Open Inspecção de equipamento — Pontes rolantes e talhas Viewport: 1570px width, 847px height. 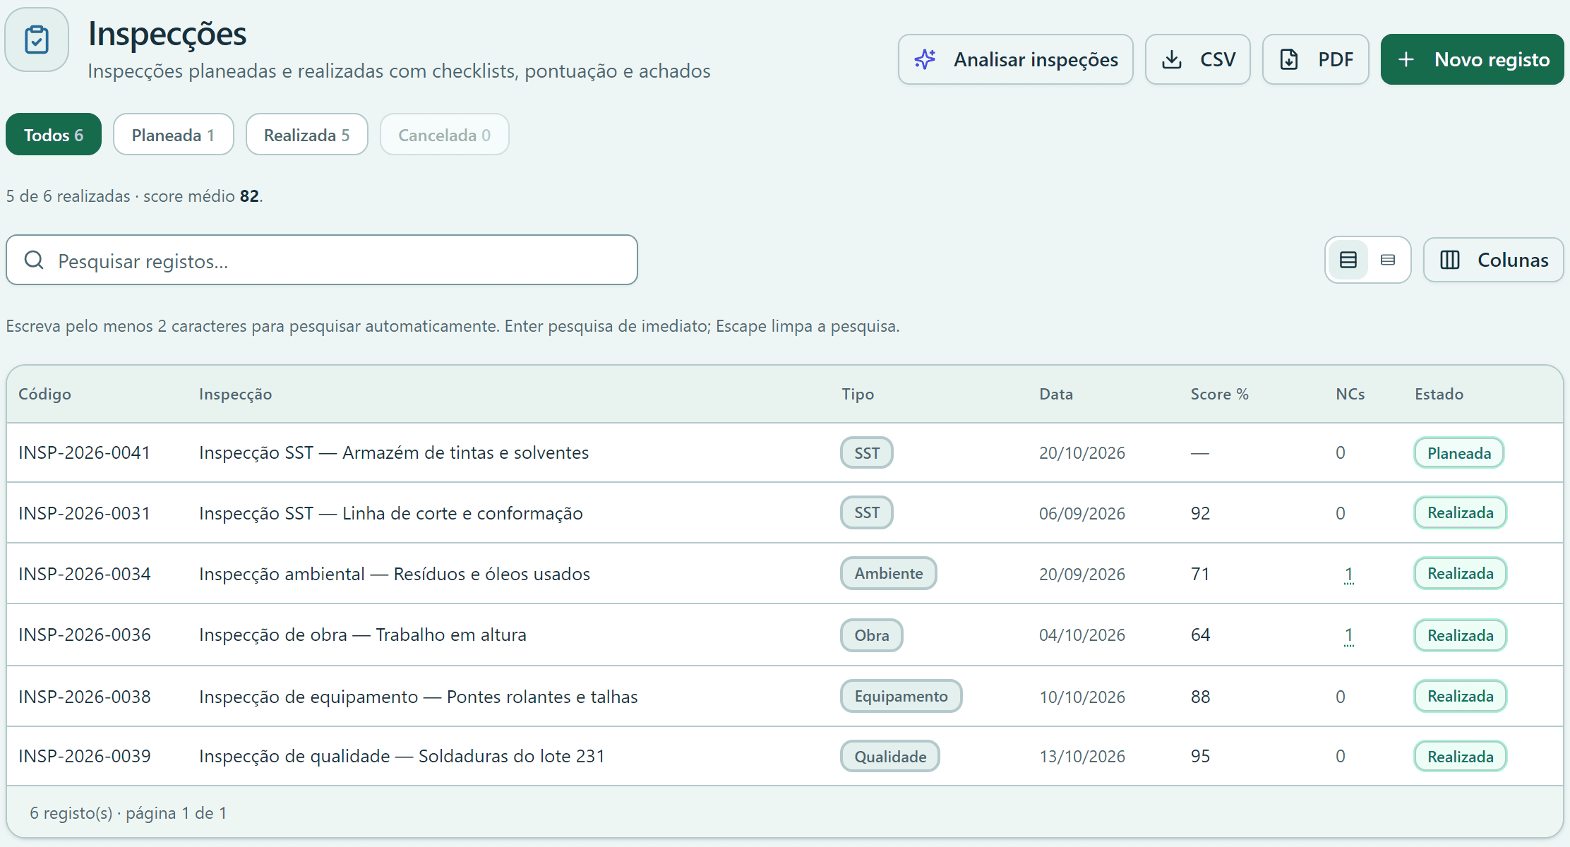(419, 697)
